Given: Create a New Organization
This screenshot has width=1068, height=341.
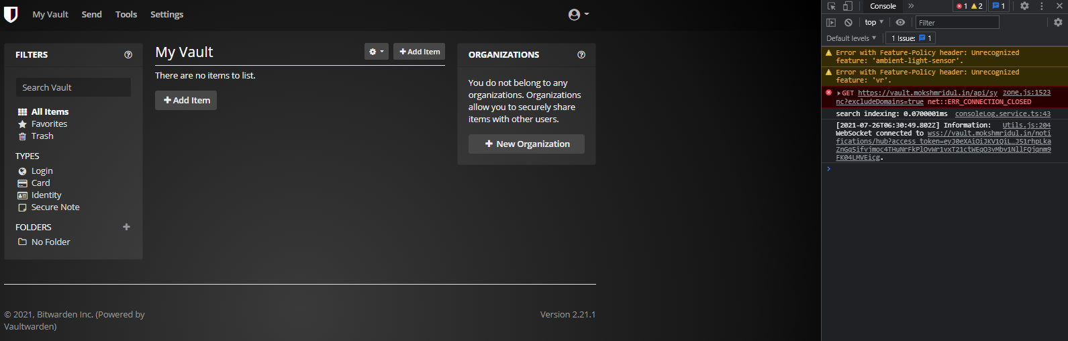Looking at the screenshot, I should pos(526,144).
